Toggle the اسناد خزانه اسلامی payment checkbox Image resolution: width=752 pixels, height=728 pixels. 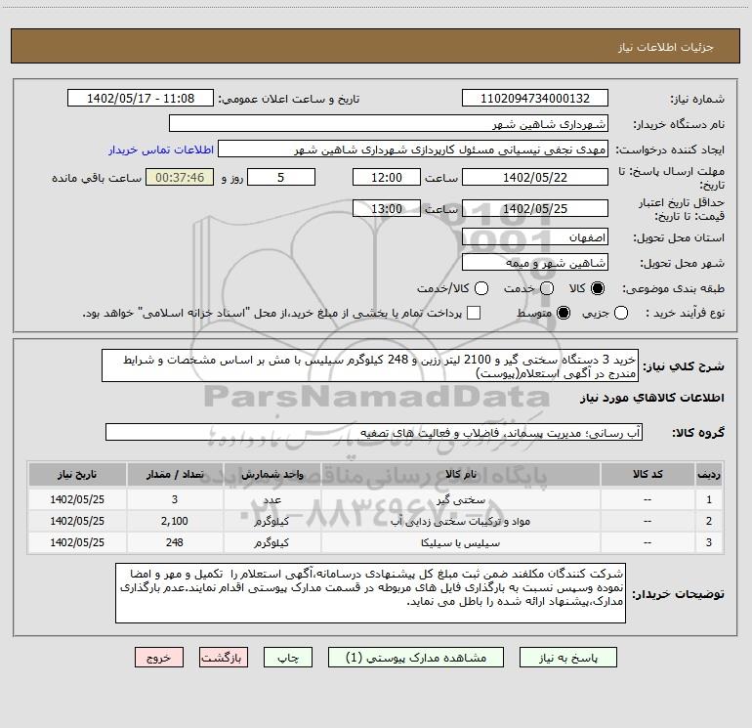pos(474,313)
